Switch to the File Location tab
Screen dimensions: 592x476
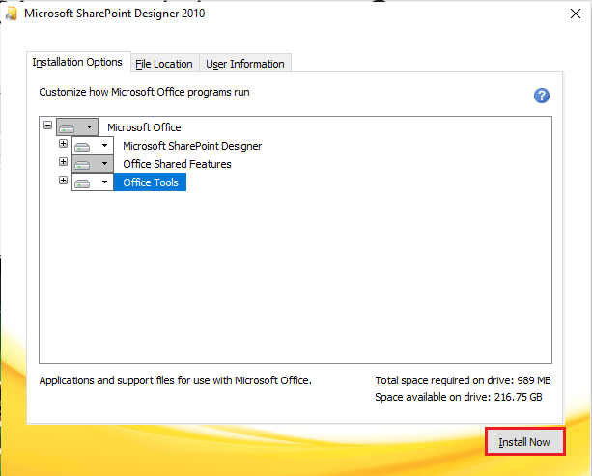pyautogui.click(x=164, y=64)
